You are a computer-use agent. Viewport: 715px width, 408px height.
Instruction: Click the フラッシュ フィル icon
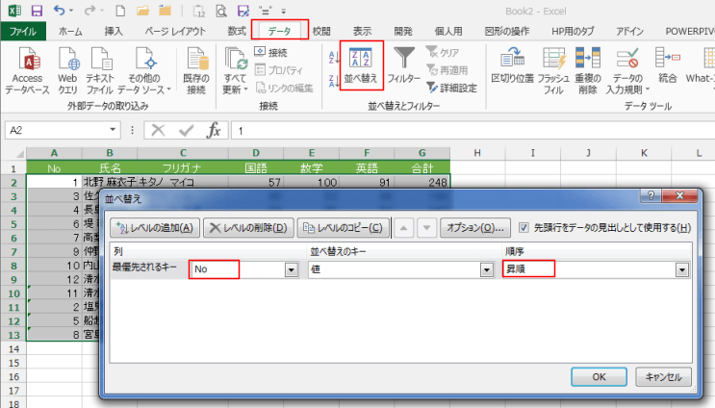pyautogui.click(x=553, y=70)
